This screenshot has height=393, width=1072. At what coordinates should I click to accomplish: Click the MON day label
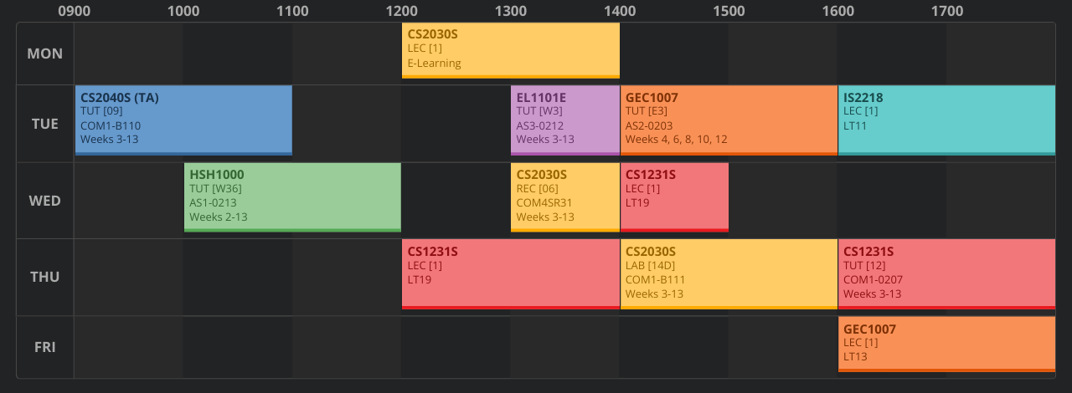(x=45, y=54)
